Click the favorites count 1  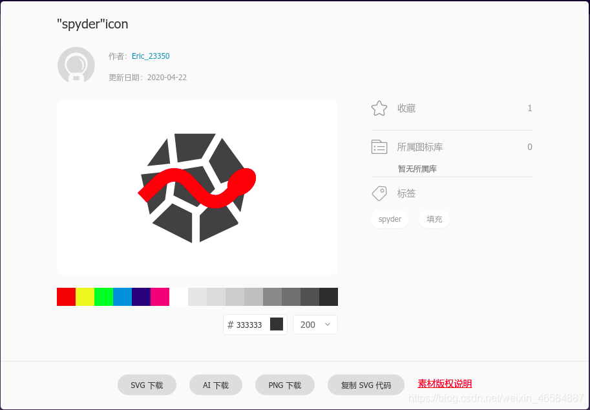pyautogui.click(x=530, y=109)
